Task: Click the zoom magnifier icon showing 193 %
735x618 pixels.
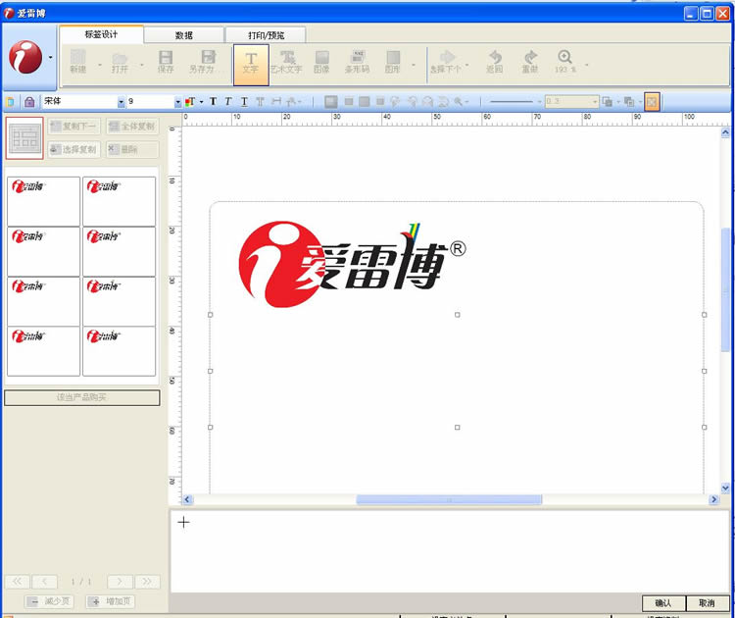Action: (564, 62)
